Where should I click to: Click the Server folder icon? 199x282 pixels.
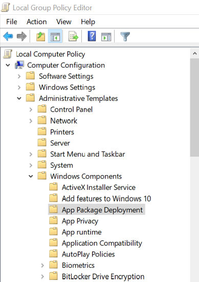pyautogui.click(x=42, y=143)
